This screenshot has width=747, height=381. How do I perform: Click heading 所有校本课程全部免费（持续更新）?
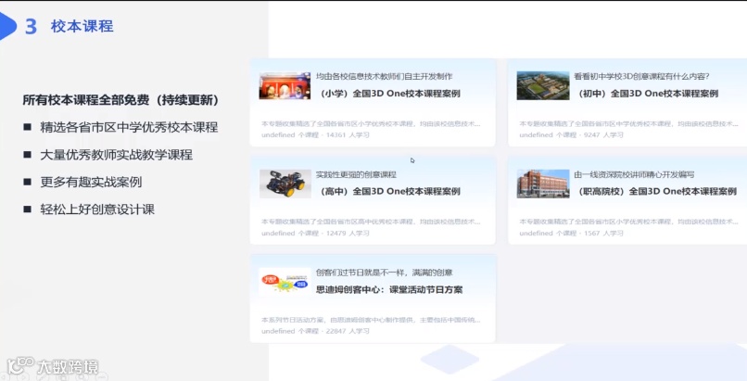[x=121, y=100]
